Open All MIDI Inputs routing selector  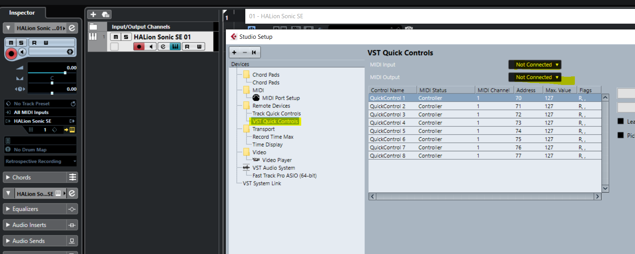[40, 112]
